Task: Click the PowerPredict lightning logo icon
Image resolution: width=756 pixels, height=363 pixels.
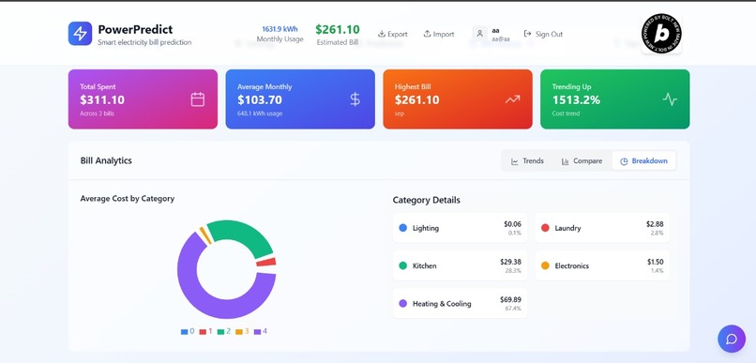Action: (80, 33)
